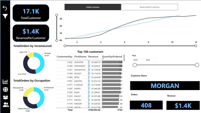The width and height of the screenshot is (201, 113).
Task: Select the CHARLES customer row
Action: click(x=89, y=85)
